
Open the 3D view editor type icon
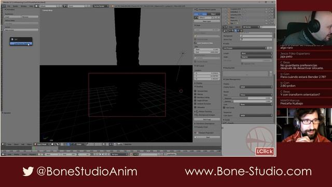click(4, 144)
